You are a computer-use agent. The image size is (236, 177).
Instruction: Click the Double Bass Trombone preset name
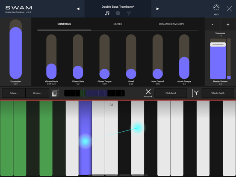[118, 7]
